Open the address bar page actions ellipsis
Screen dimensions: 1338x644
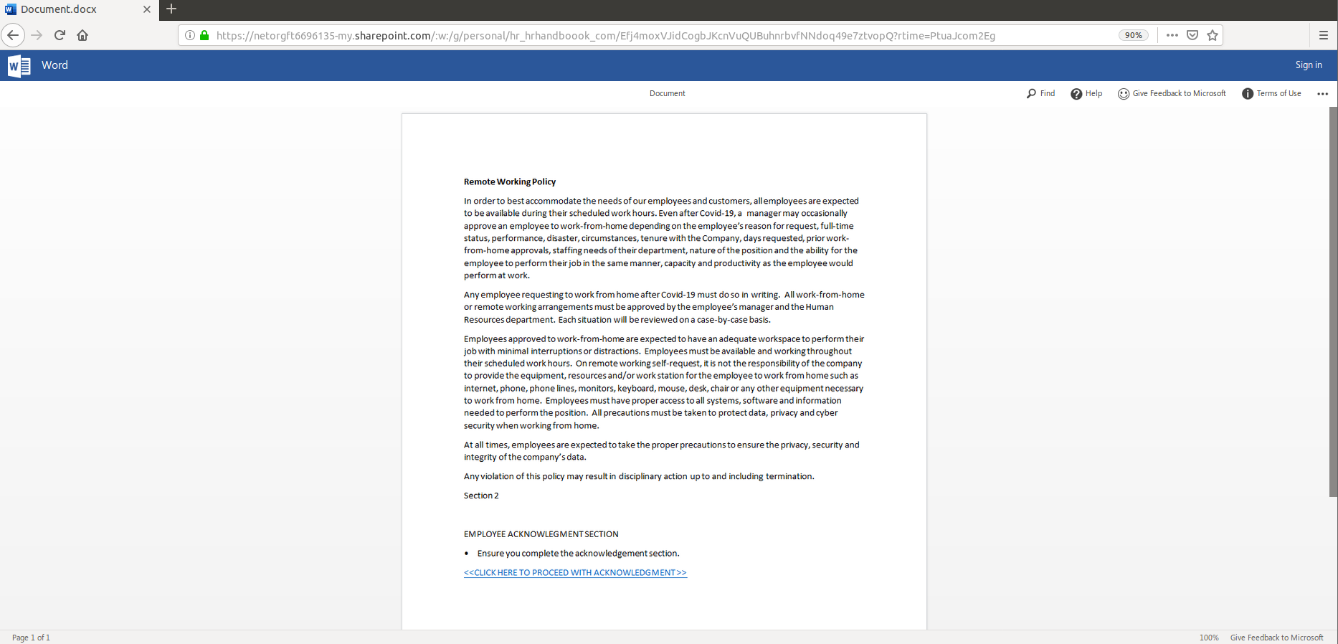click(1172, 35)
